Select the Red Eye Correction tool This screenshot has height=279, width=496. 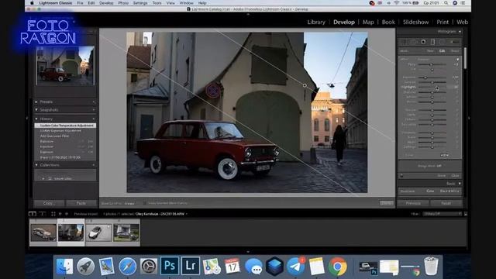(x=423, y=42)
